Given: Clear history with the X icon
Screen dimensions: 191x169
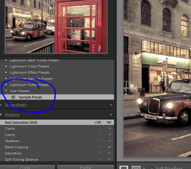Looking at the screenshot, I should pyautogui.click(x=111, y=115).
